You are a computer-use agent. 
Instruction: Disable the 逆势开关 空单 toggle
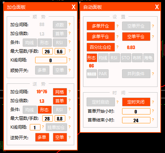[x=60, y=137]
